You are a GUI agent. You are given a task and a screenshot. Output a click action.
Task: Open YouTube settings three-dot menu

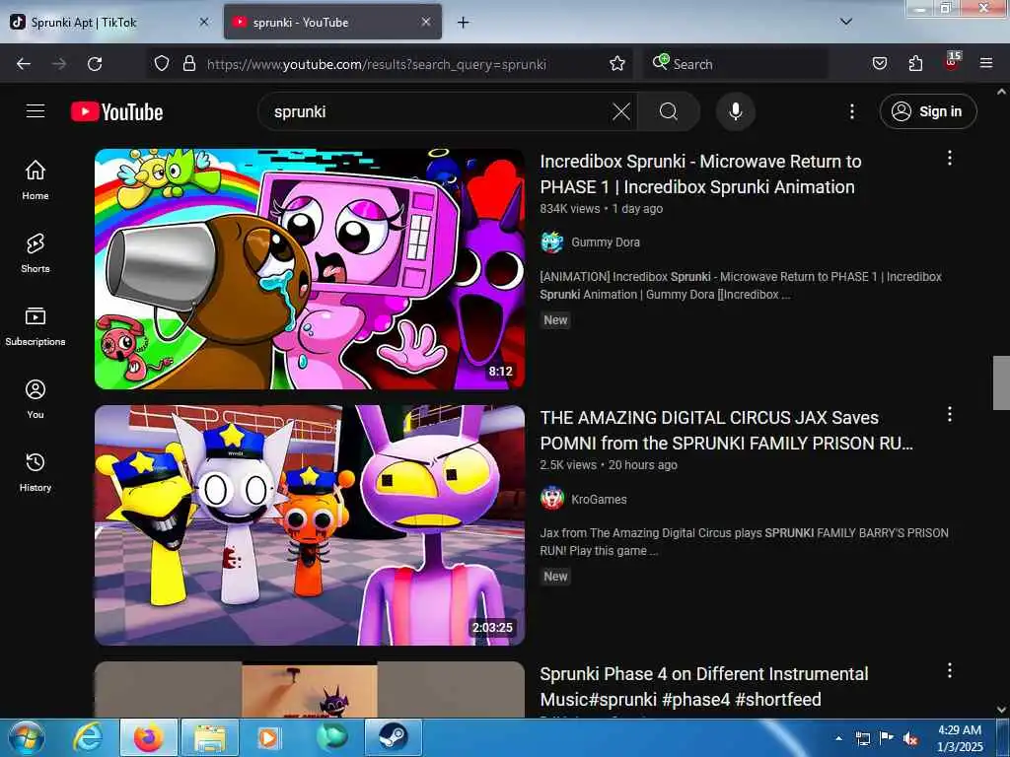tap(851, 112)
